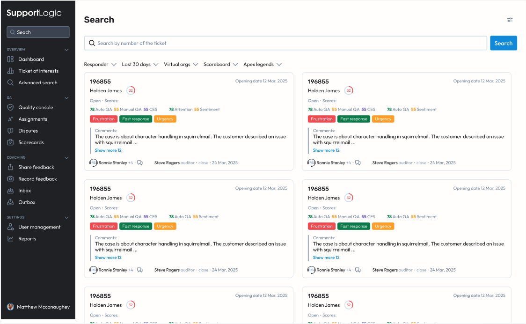Click in the sidebar Seach box
526x324 pixels.
[38, 32]
